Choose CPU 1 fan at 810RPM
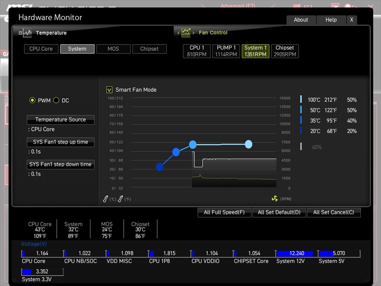The image size is (381, 286). [197, 51]
